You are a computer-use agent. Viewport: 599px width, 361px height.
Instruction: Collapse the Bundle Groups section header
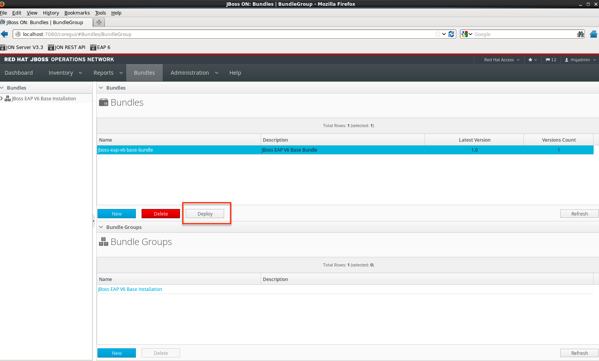pos(101,227)
